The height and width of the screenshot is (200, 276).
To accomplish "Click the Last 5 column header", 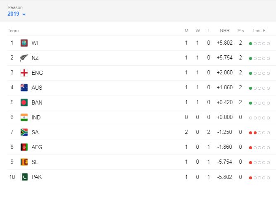I will coord(259,31).
